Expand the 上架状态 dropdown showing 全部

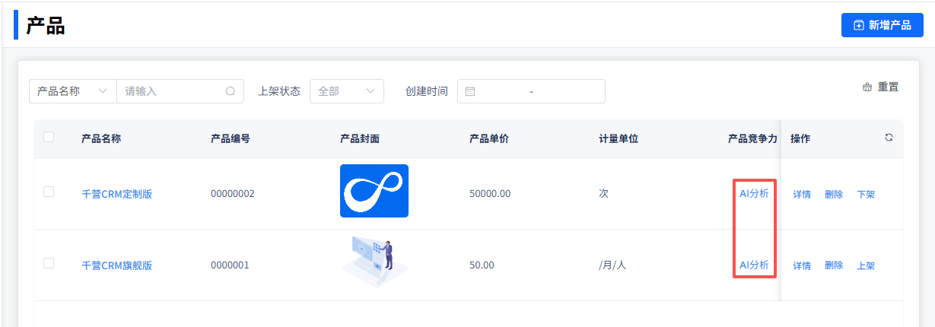(x=346, y=91)
